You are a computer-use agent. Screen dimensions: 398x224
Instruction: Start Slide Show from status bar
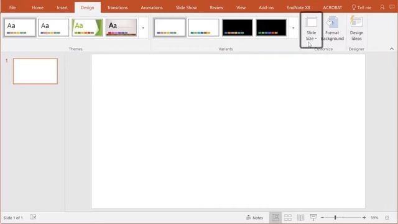click(313, 217)
